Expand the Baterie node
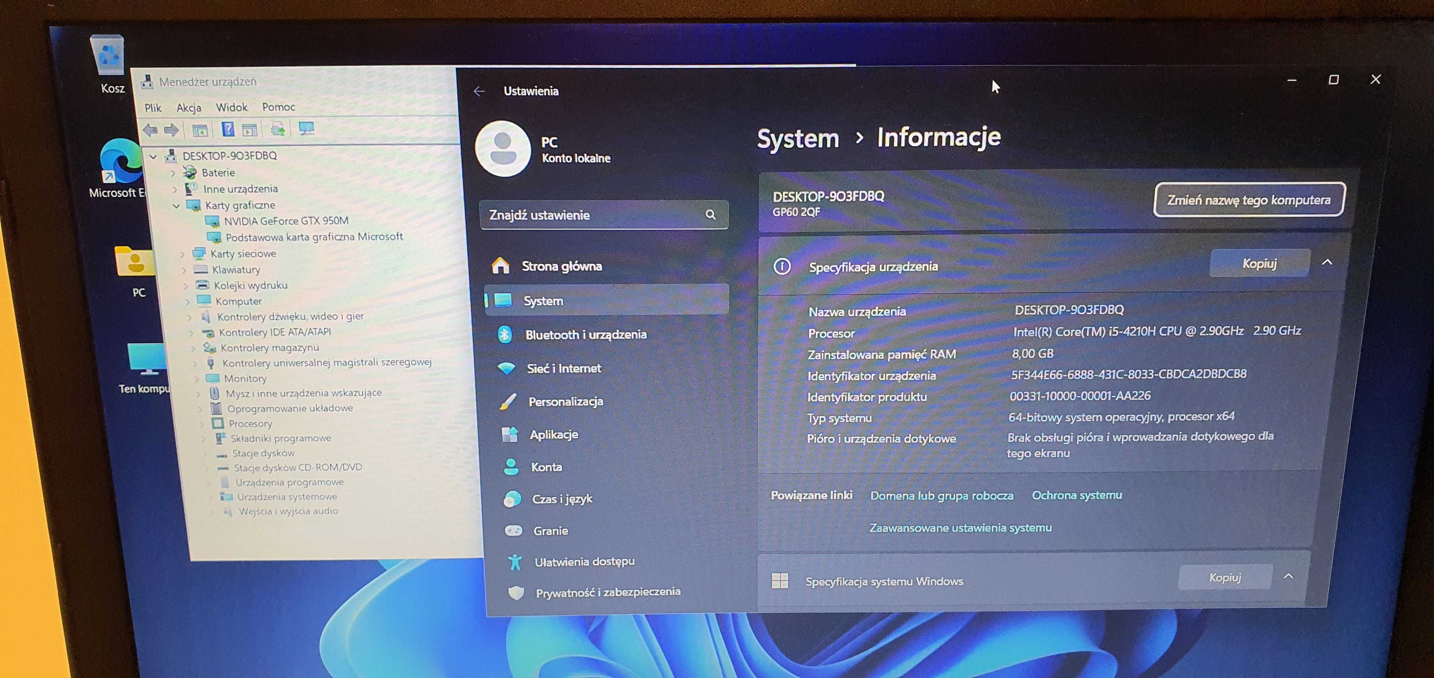The image size is (1434, 678). pos(172,173)
